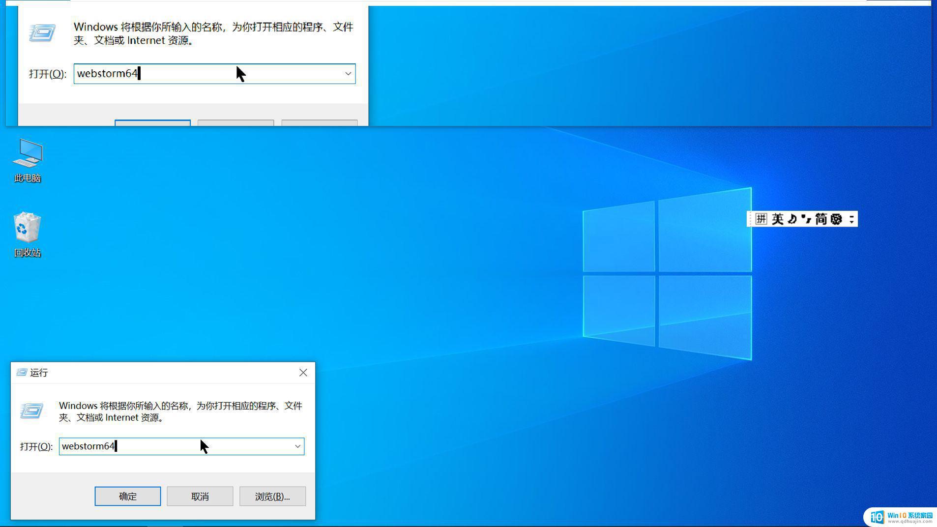Screen dimensions: 937x527
Task: Click the Run icon in the 运行 title bar
Action: point(22,373)
